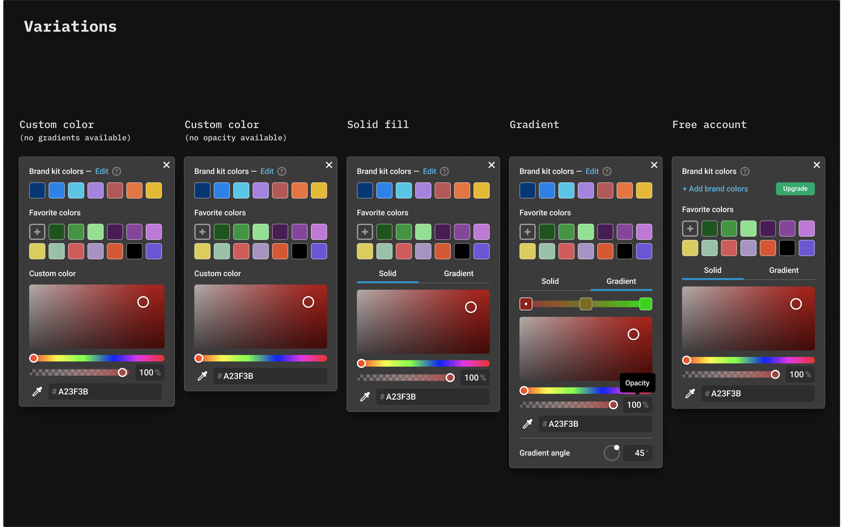Click eyedropper icon in Solid fill panel
The height and width of the screenshot is (527, 844).
[365, 397]
